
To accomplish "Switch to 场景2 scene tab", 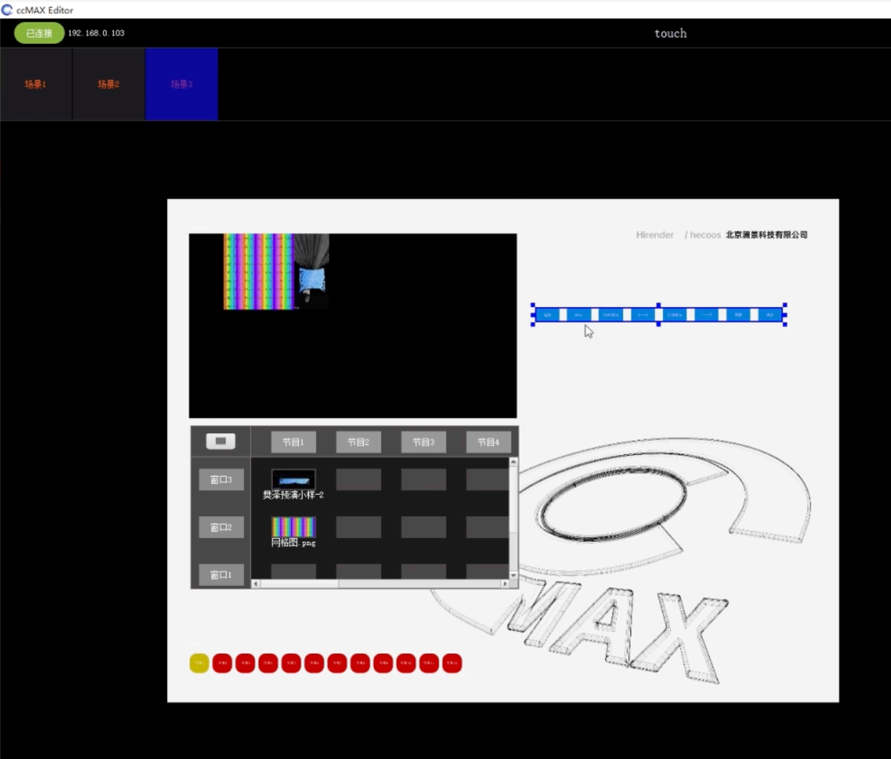I will 108,84.
